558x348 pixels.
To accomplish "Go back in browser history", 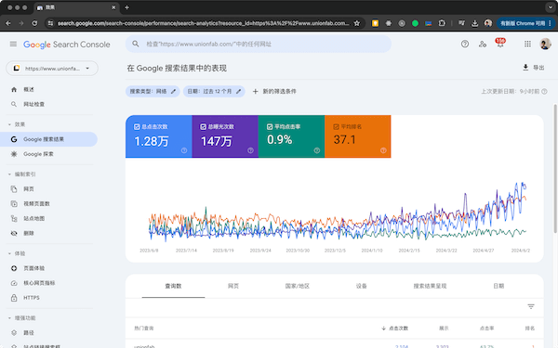I will click(x=8, y=23).
